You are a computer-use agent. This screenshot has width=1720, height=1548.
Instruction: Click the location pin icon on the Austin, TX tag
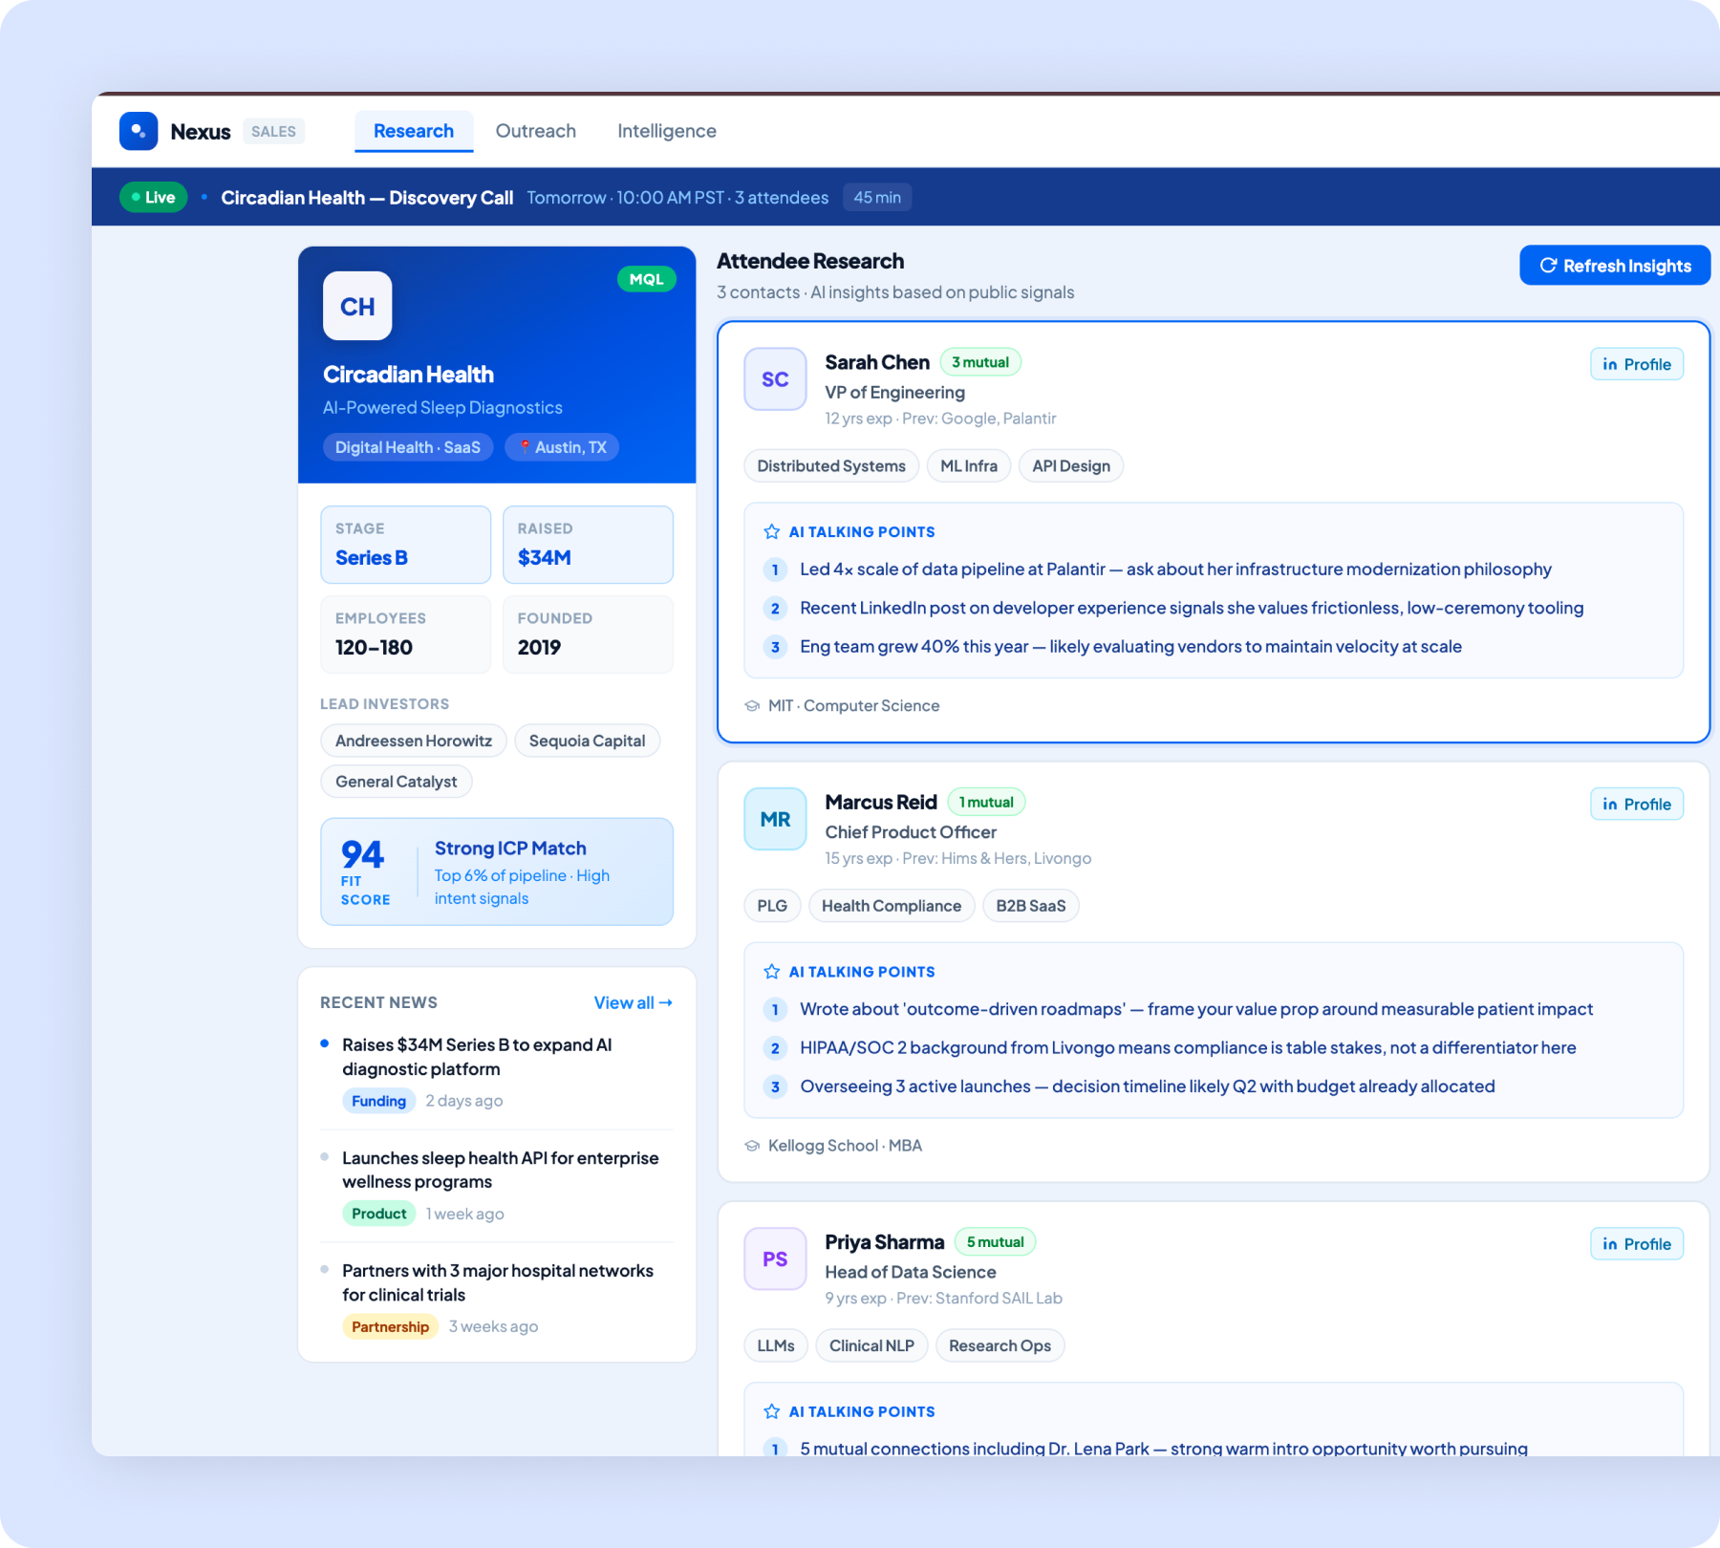click(527, 446)
